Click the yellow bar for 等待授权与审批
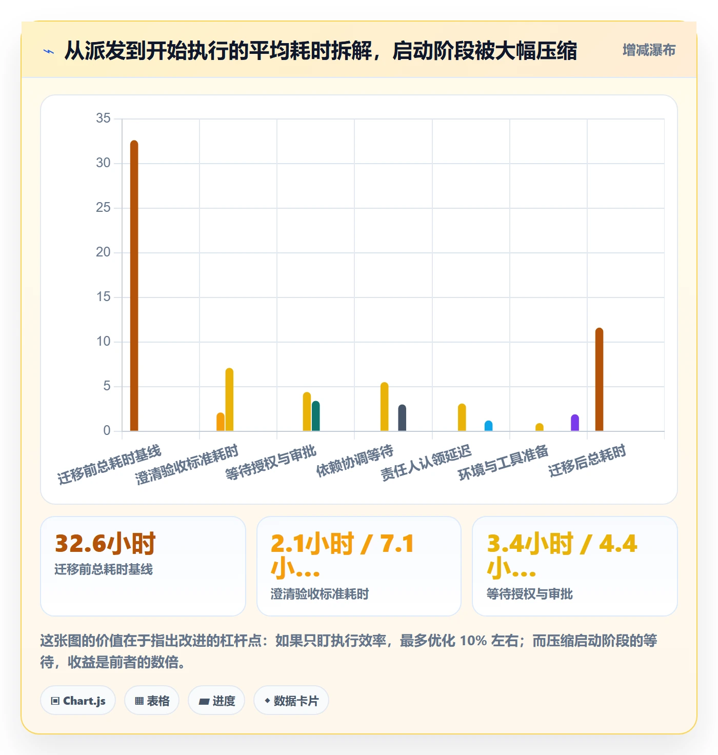This screenshot has height=755, width=718. (307, 411)
